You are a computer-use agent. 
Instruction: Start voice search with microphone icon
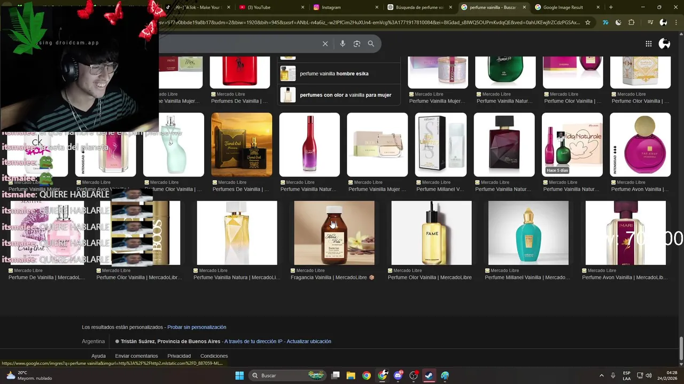[343, 44]
